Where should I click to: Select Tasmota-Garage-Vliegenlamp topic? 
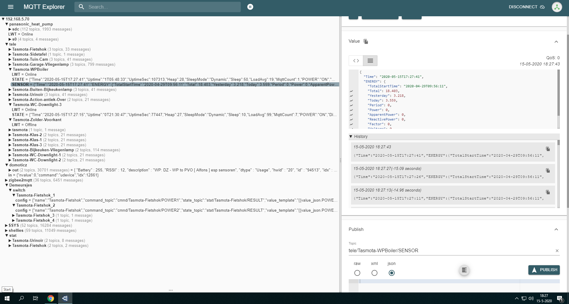(x=40, y=64)
